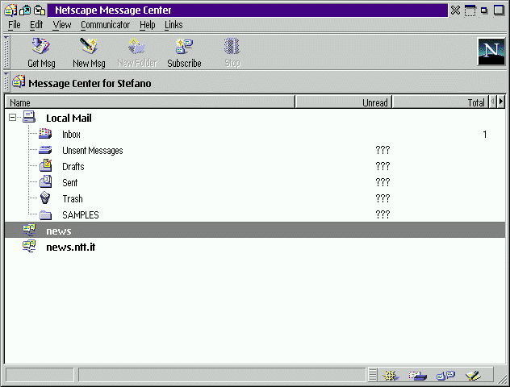
Task: Click the Message Center for Stefano title
Action: [x=90, y=84]
